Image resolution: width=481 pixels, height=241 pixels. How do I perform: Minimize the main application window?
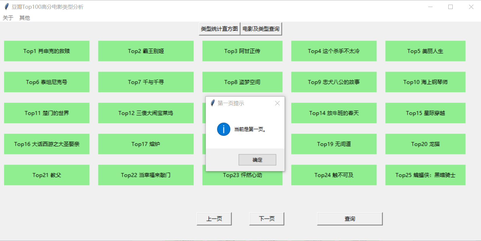[430, 7]
